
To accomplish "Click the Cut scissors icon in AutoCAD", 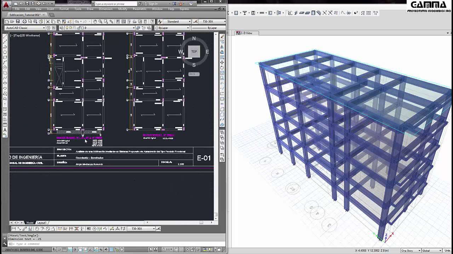I will click(47, 22).
